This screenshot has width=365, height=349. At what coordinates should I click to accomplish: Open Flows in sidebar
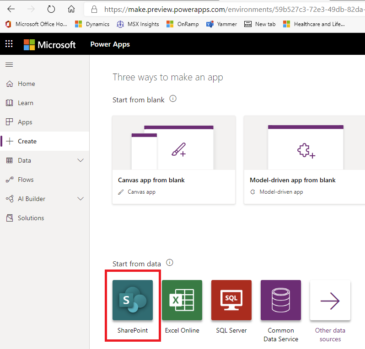[x=44, y=180]
